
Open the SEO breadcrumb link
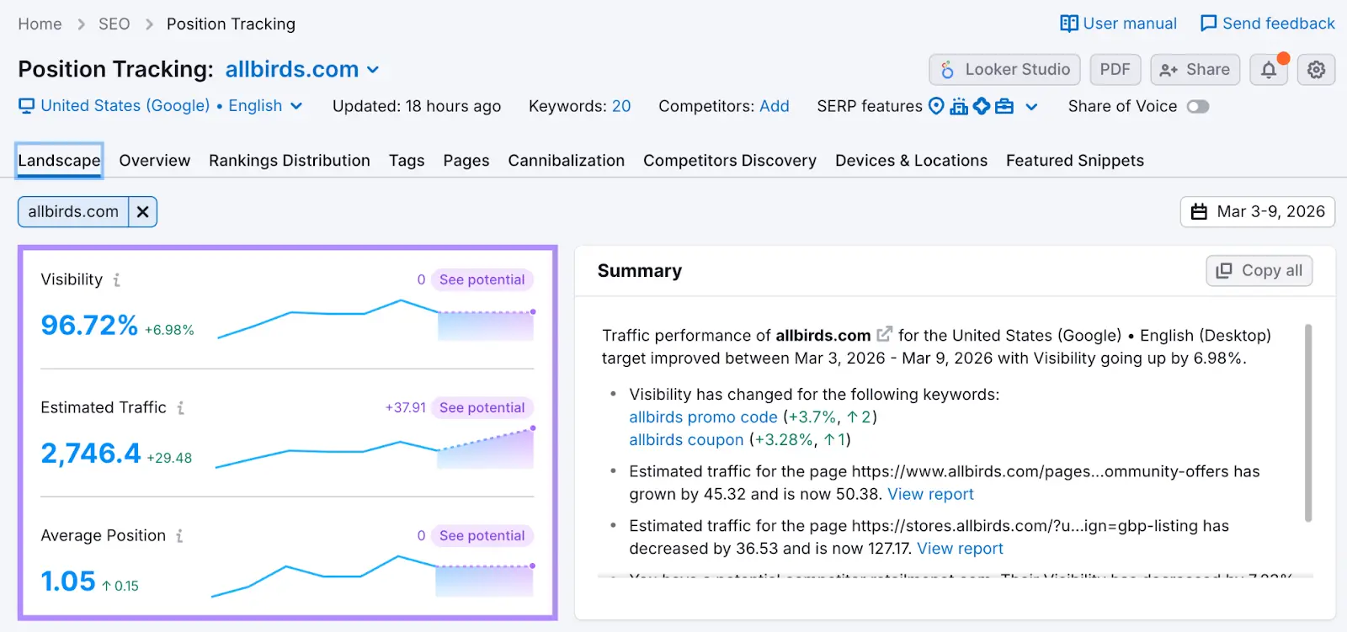point(114,24)
